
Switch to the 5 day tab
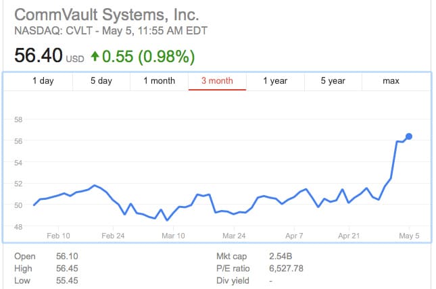pyautogui.click(x=101, y=81)
